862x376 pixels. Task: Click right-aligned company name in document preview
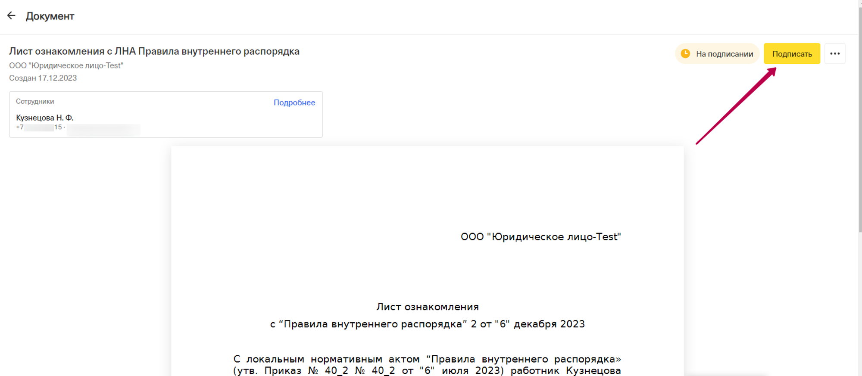[x=540, y=237]
